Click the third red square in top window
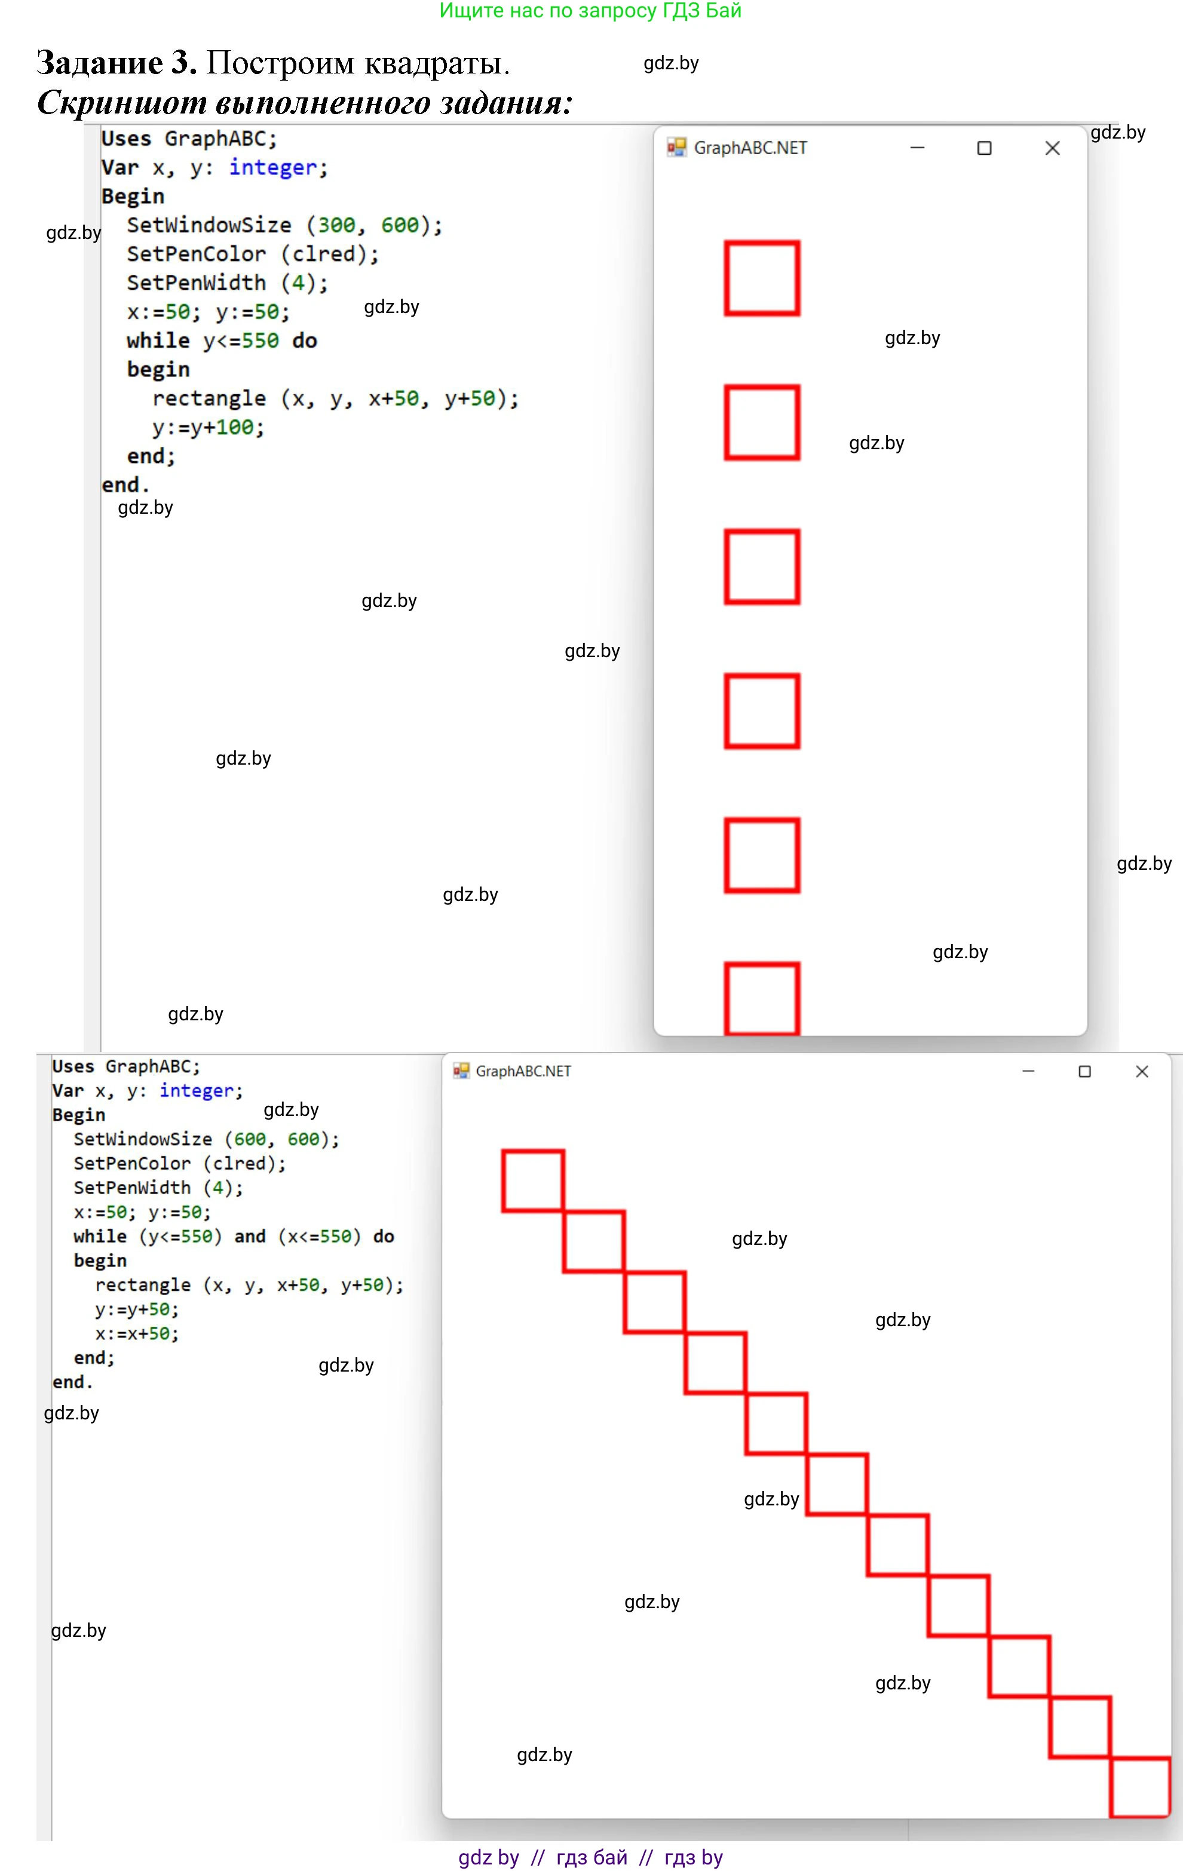Screen dimensions: 1183x1871 tap(762, 566)
